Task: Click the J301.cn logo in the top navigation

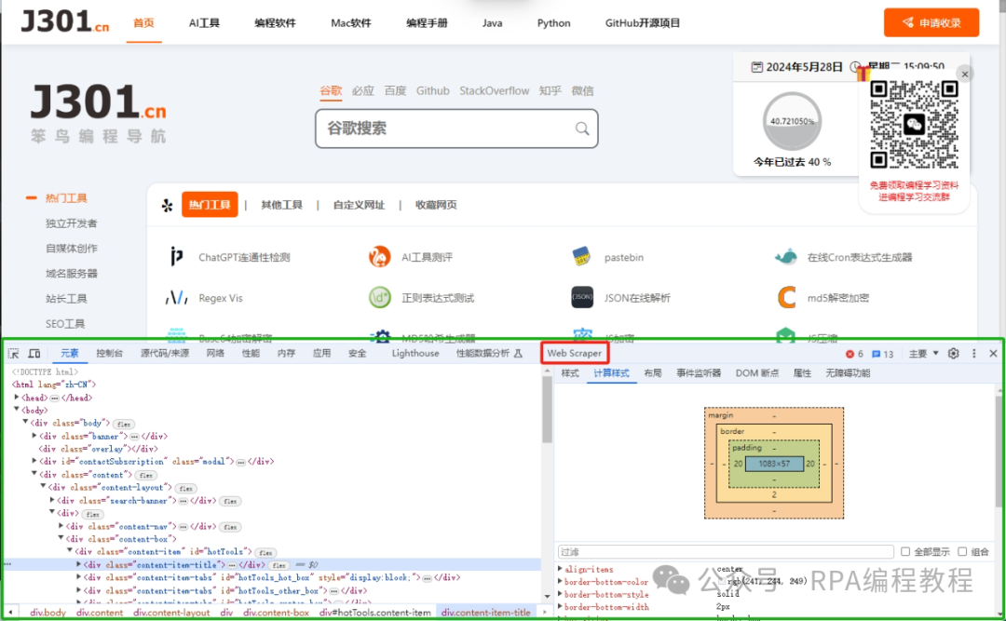Action: tap(65, 21)
